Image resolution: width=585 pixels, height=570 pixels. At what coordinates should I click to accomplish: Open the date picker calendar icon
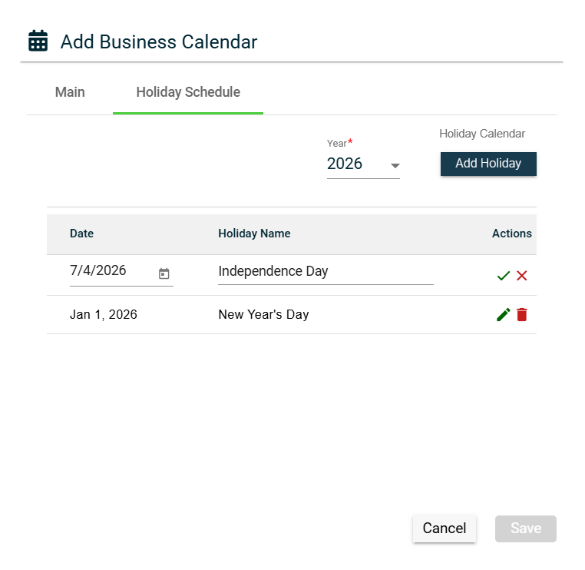[x=164, y=273]
